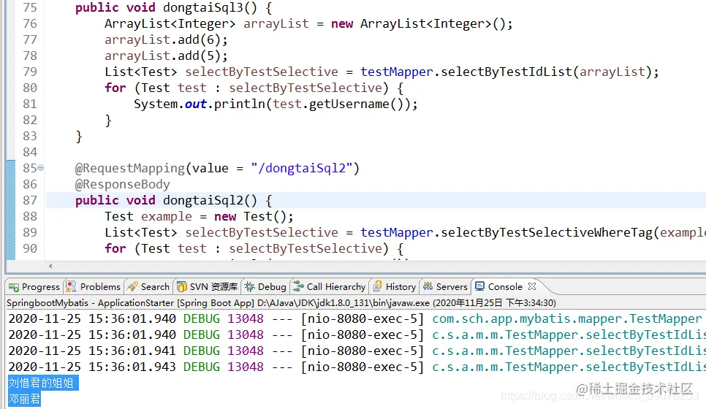Click the SVN repository icon
Image resolution: width=706 pixels, height=409 pixels.
click(181, 286)
